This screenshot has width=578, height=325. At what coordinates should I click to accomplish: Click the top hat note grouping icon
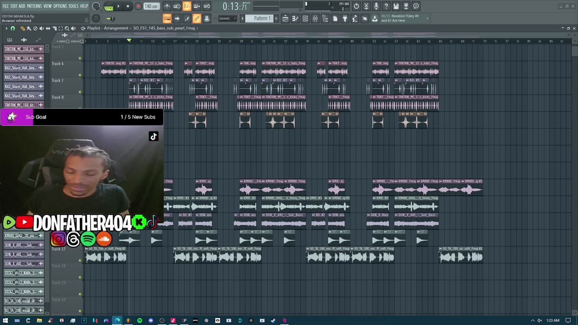(x=207, y=19)
